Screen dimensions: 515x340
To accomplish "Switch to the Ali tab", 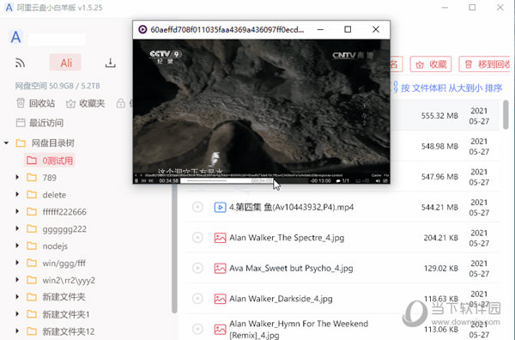I will 66,63.
